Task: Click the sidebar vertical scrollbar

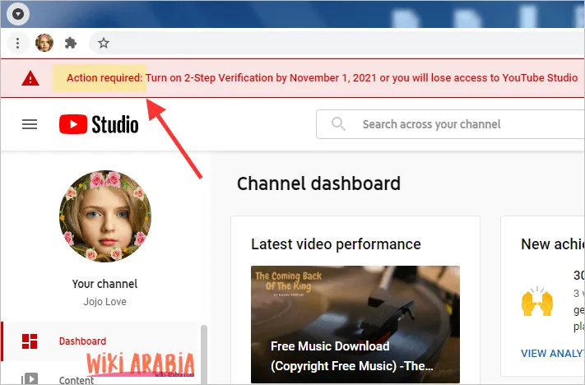Action: point(204,355)
